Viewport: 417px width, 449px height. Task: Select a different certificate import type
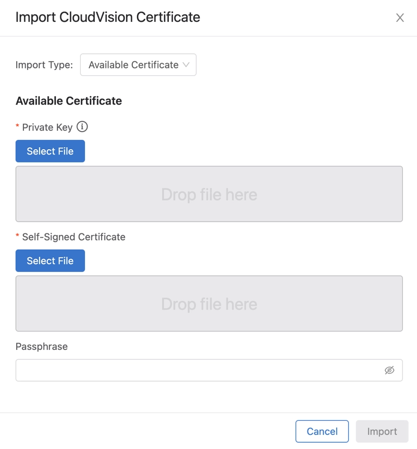[x=138, y=65]
